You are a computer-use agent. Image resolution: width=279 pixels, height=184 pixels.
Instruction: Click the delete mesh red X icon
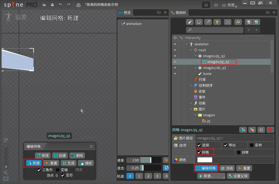coord(270,130)
